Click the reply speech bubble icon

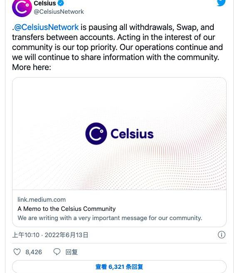coord(57,252)
